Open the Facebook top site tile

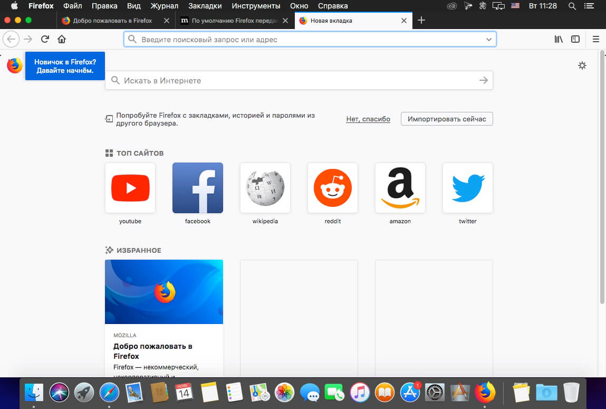[197, 188]
